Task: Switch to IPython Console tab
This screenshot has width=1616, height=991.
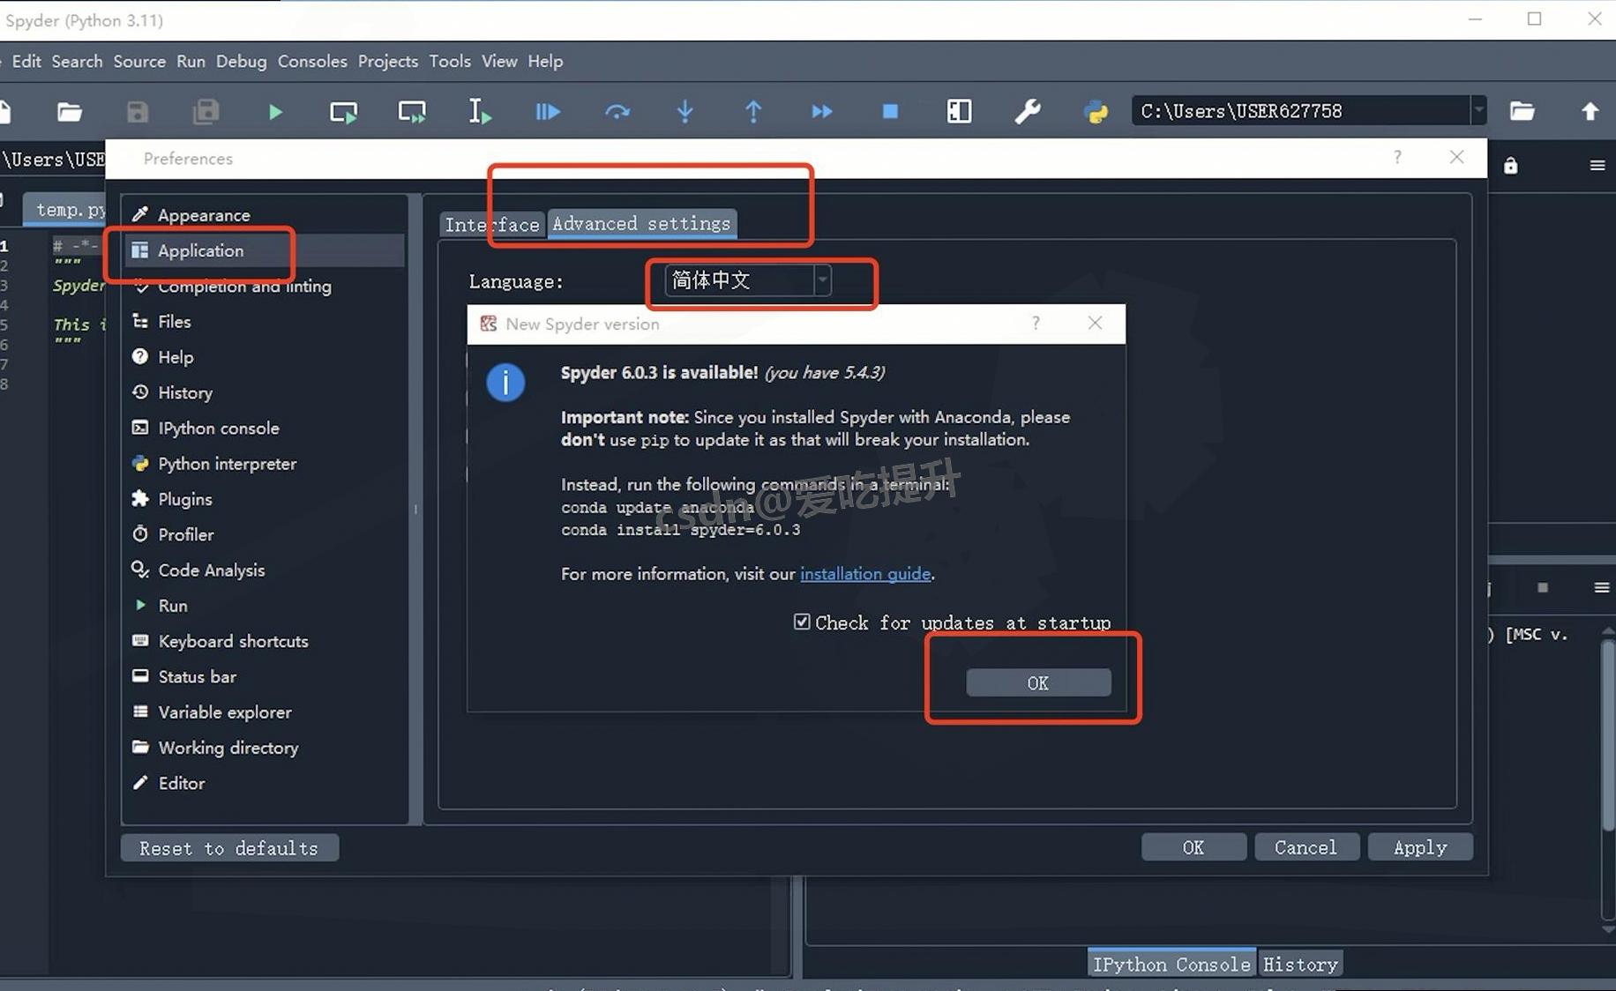Action: [x=1171, y=965]
